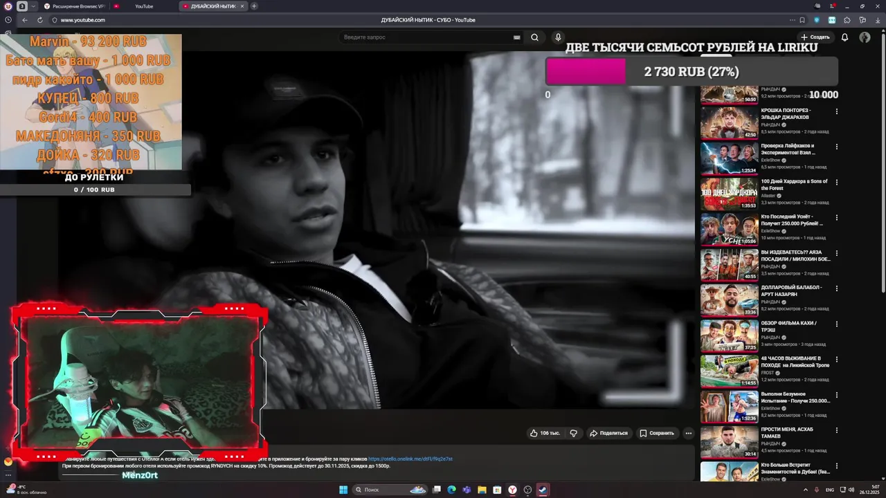886x498 pixels.
Task: Open options menu for Проверка Лайфхаков video
Action: (836, 147)
